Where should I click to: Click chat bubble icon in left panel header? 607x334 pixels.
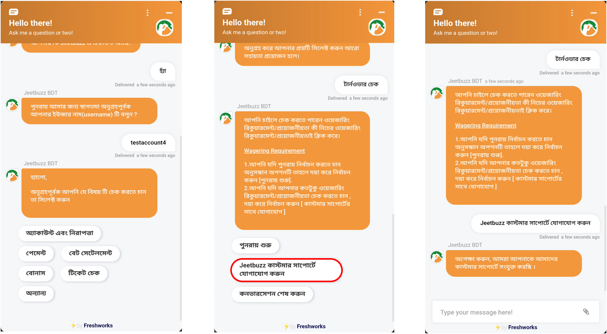[x=14, y=12]
